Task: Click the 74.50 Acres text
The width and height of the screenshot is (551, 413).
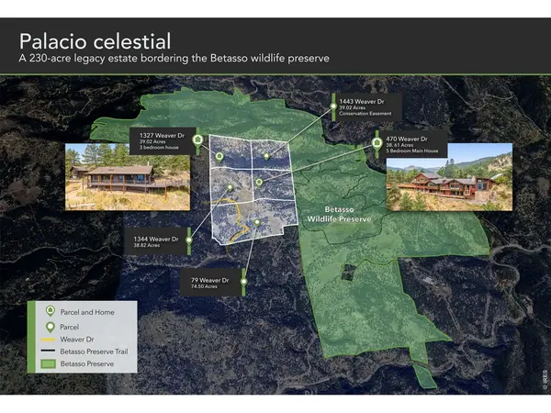Action: point(204,286)
